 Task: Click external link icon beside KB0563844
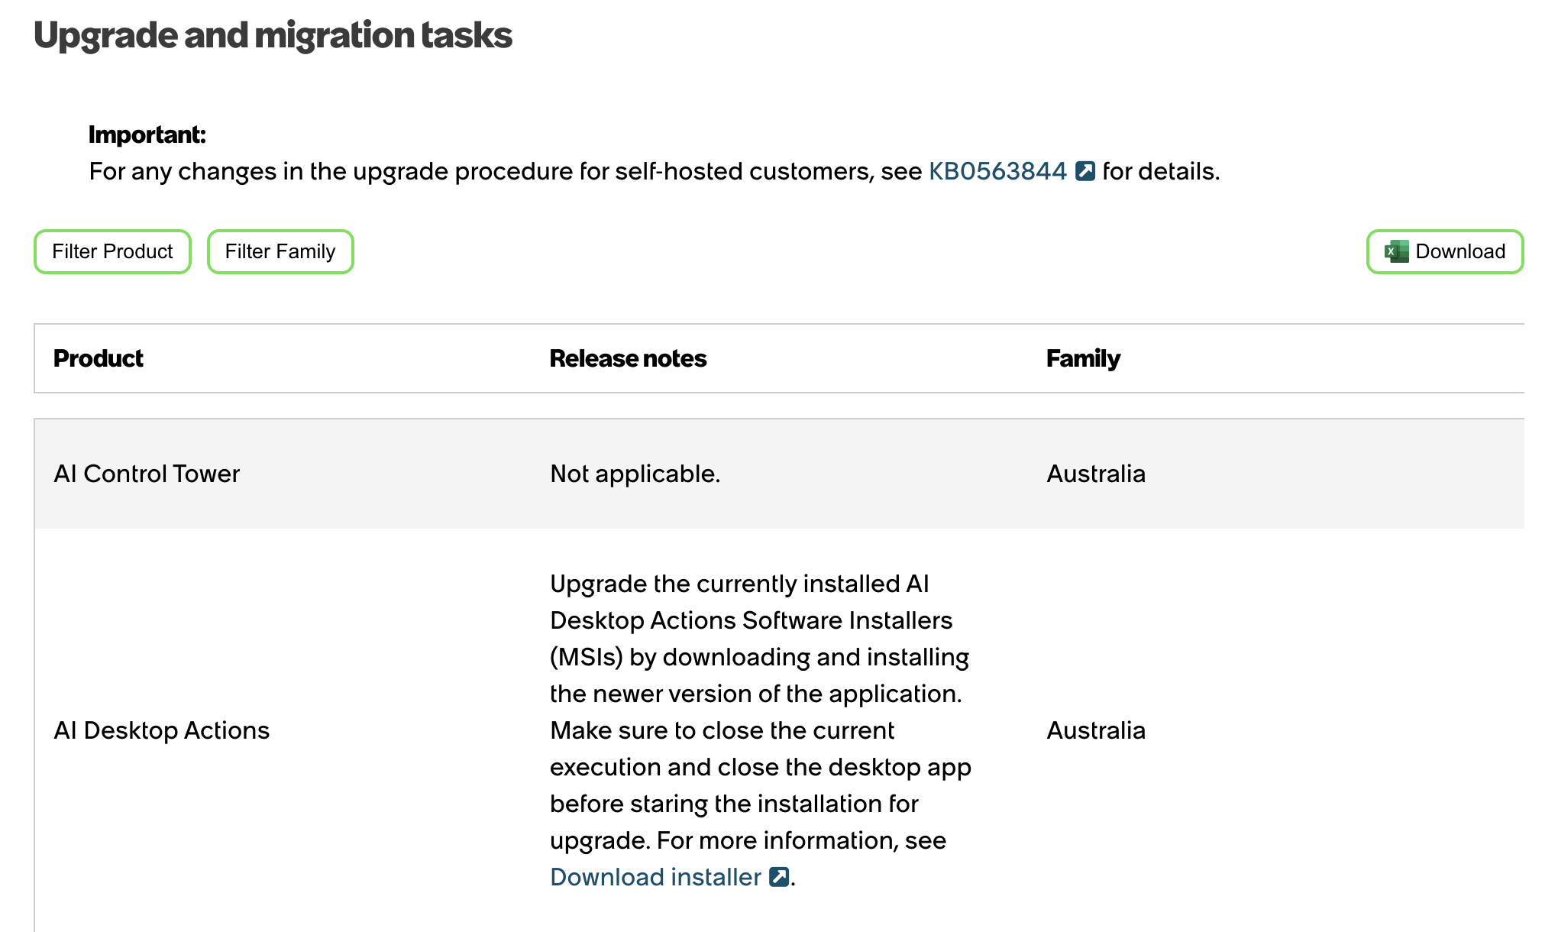(1085, 171)
